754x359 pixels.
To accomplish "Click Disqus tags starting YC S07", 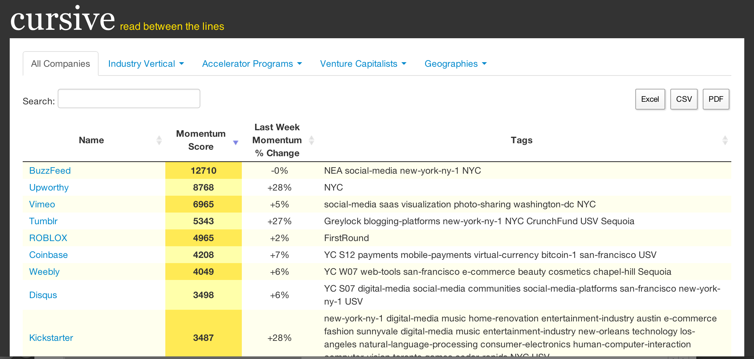I will pyautogui.click(x=522, y=295).
